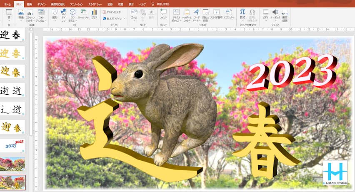Select the black 迎春 slide thumbnail
The width and height of the screenshot is (355, 192).
pyautogui.click(x=12, y=35)
